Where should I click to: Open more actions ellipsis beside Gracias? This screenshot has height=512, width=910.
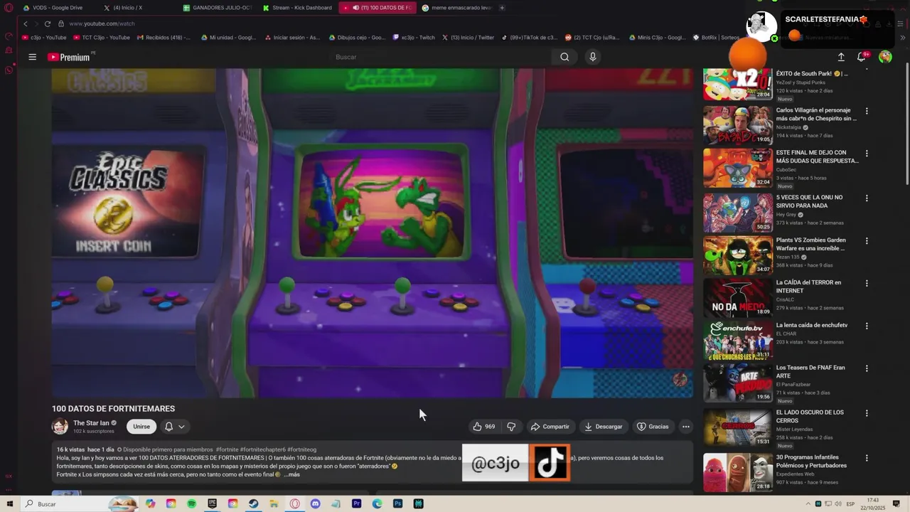coord(686,427)
